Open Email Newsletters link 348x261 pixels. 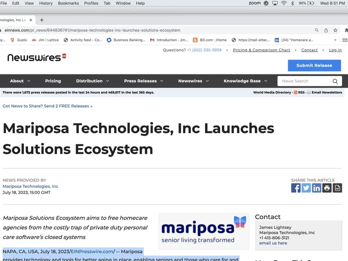point(327,92)
